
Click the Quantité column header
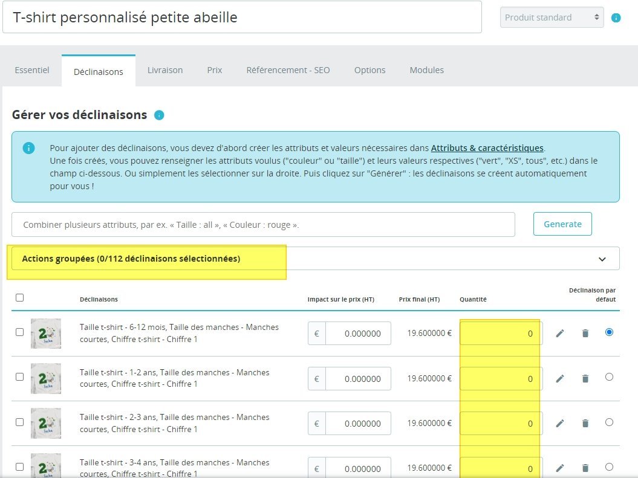[473, 300]
